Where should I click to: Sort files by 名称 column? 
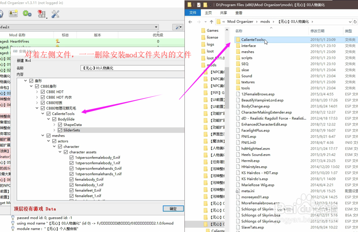(239, 31)
